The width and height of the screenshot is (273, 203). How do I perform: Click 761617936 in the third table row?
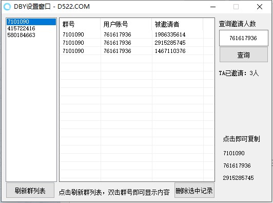tap(118, 51)
